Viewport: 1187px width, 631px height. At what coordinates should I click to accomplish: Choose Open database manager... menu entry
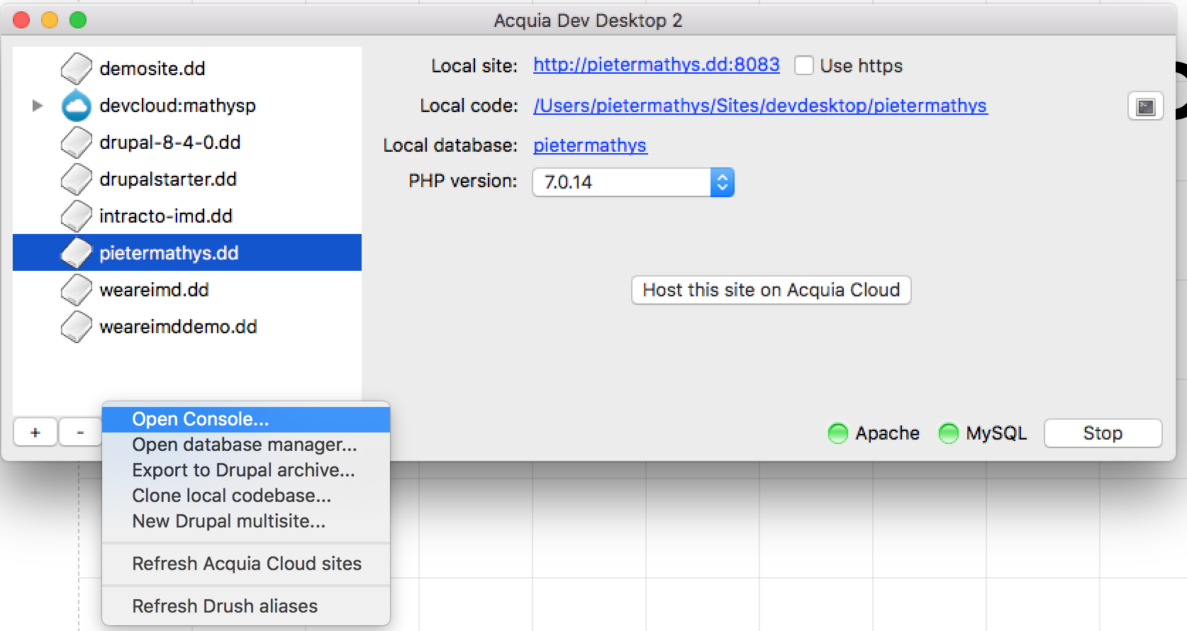point(246,445)
